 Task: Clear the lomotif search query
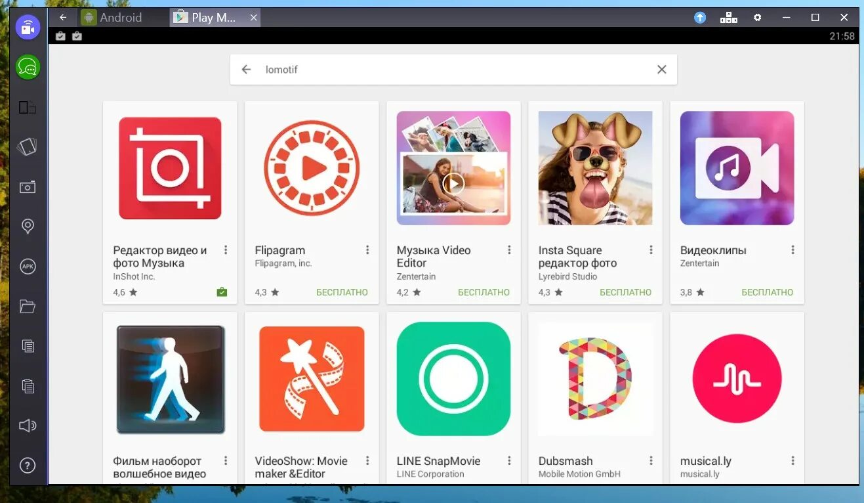click(662, 70)
